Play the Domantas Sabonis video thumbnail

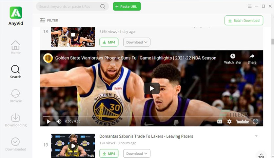tap(73, 146)
